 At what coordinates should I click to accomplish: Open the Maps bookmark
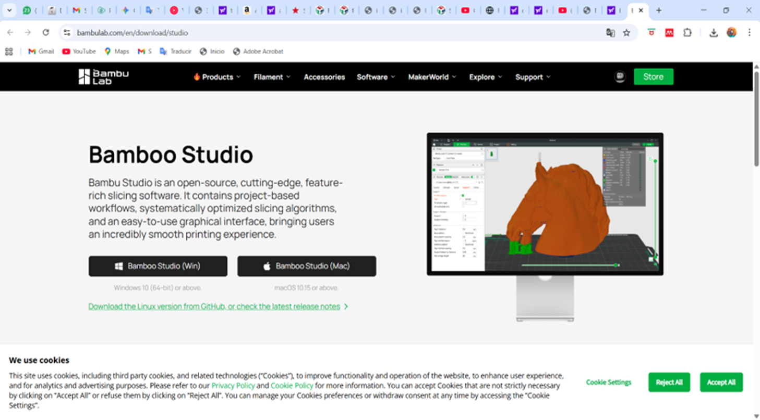[x=116, y=52]
